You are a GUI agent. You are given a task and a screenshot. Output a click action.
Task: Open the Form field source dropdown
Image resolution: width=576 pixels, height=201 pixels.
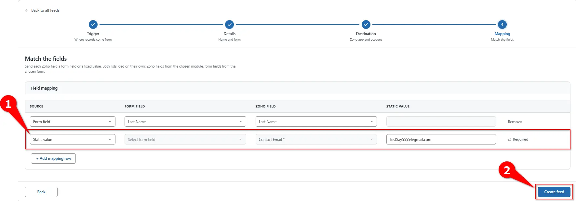point(73,121)
